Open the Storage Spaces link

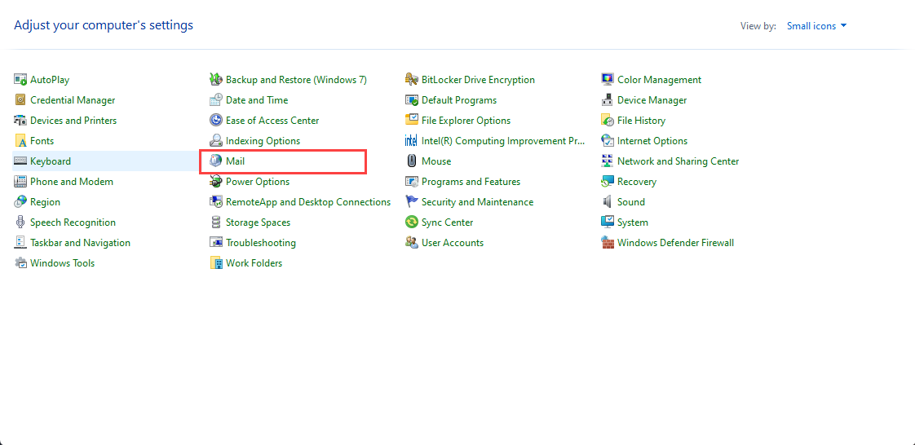click(x=258, y=222)
